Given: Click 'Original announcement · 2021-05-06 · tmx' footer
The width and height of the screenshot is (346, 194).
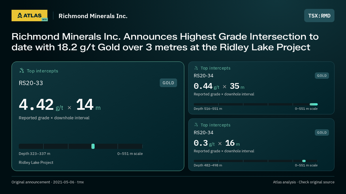Looking at the screenshot, I should point(48,182).
